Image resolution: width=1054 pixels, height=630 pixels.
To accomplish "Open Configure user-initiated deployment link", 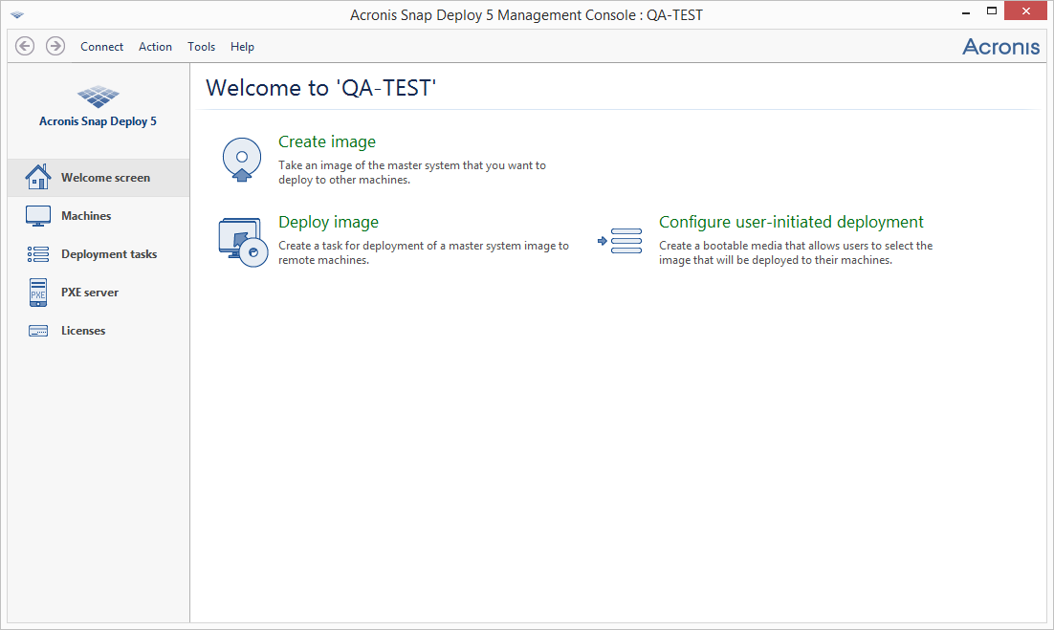I will pos(791,222).
